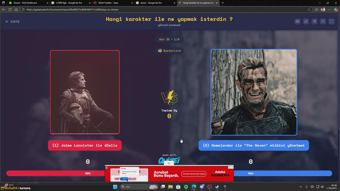
Task: Click the flag report icon
Action: pos(323,21)
